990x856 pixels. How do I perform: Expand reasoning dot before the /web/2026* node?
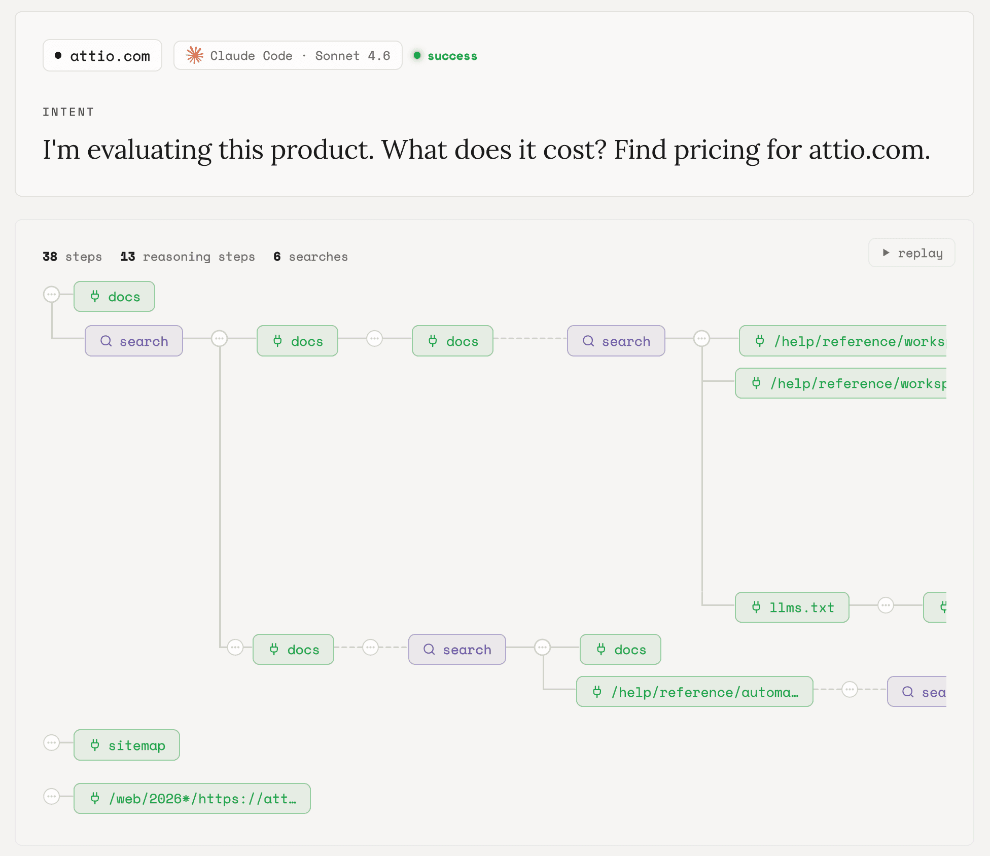click(52, 796)
